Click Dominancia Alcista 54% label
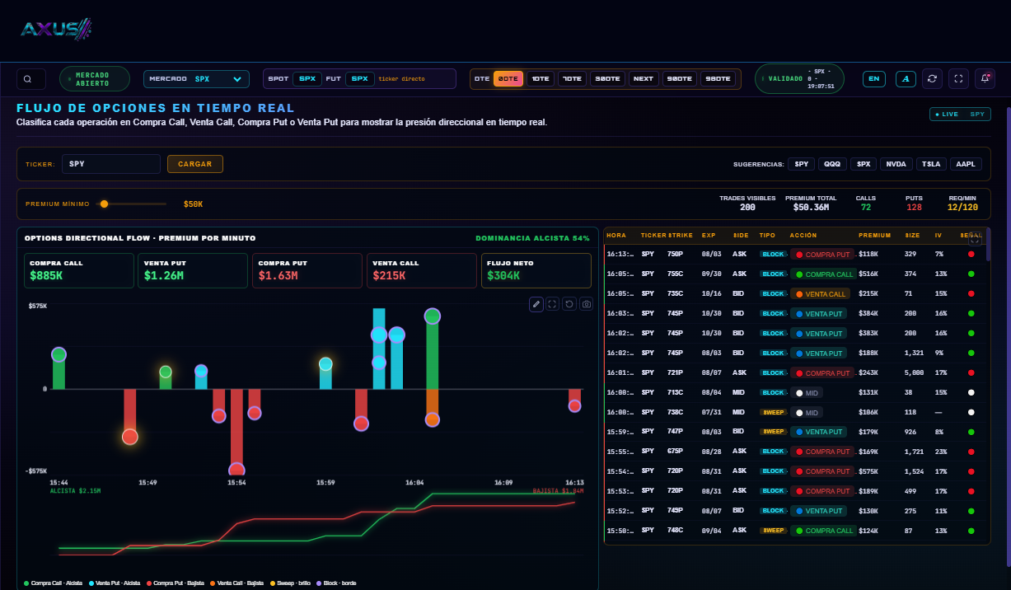Screen dimensions: 1011x590 point(532,238)
